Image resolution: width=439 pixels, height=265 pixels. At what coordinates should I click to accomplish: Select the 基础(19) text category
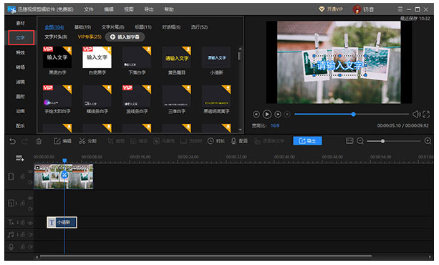[x=82, y=27]
